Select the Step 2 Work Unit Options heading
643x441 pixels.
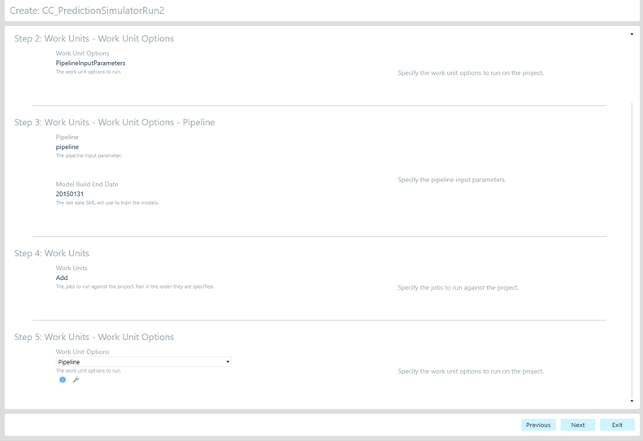coord(93,39)
